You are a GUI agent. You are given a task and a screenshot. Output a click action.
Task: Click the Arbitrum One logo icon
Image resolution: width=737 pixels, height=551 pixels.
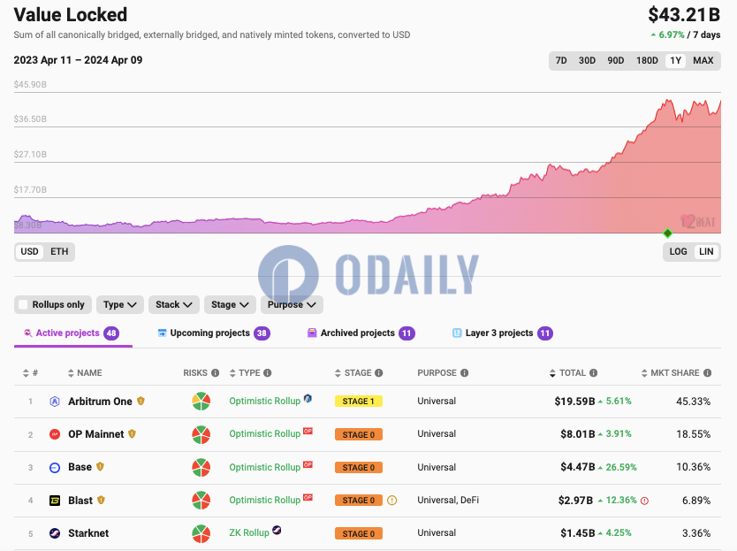[55, 402]
